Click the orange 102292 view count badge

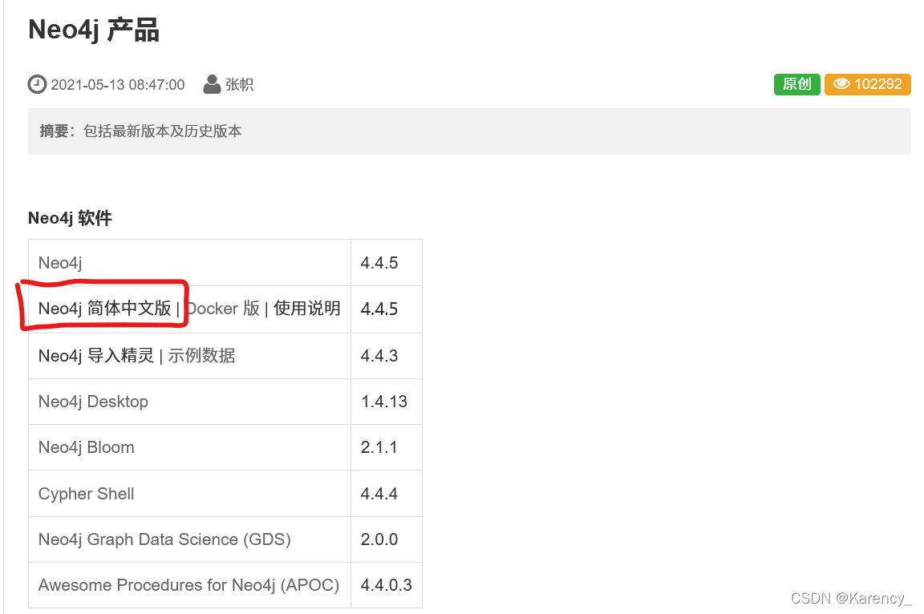click(x=867, y=84)
